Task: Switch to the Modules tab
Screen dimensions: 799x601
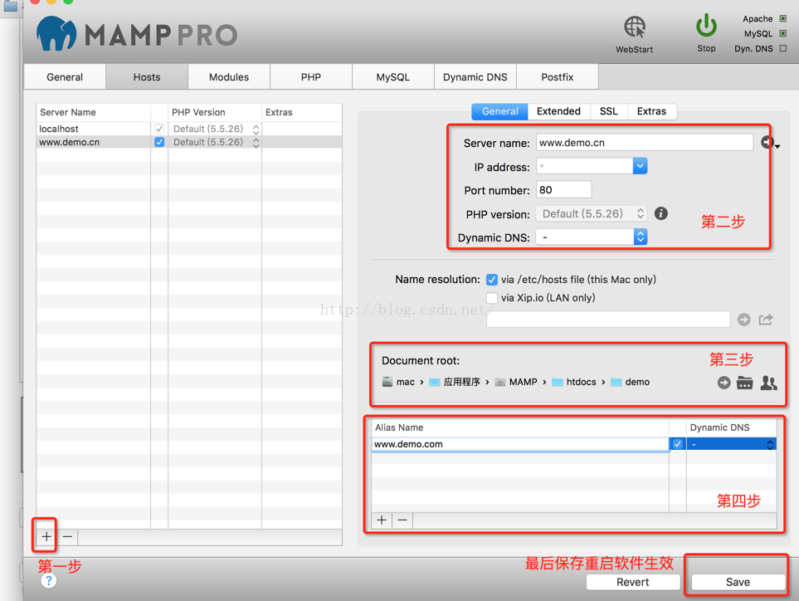Action: [229, 77]
